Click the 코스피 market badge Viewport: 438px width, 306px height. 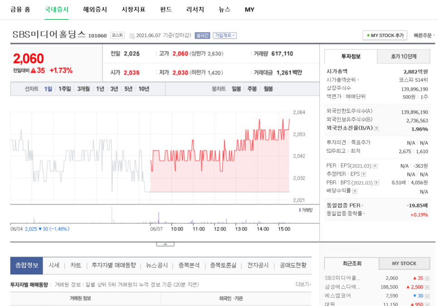pyautogui.click(x=117, y=35)
